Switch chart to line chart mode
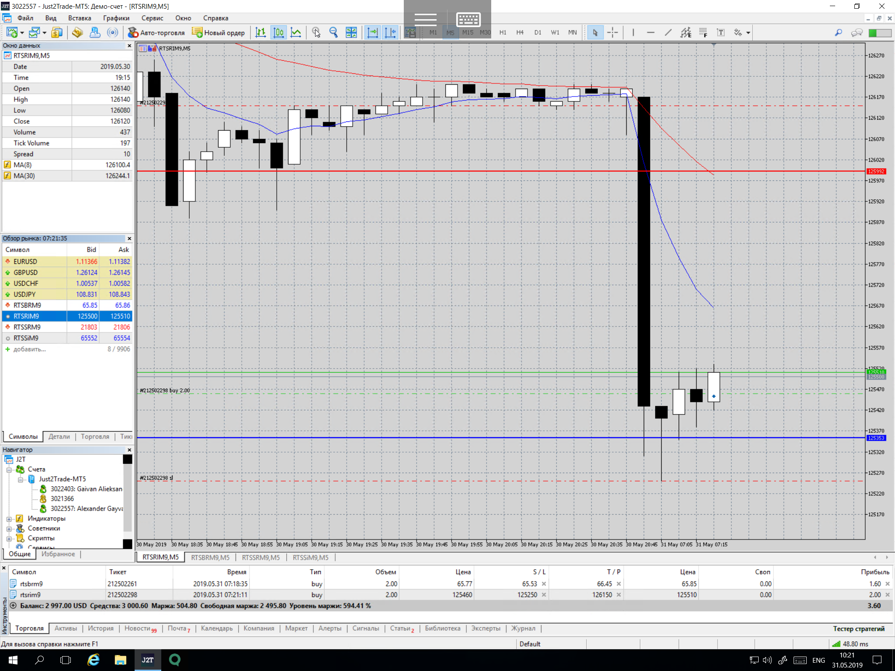 pos(296,32)
